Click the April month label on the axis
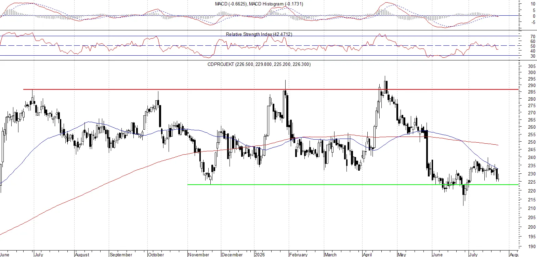 [x=367, y=255]
